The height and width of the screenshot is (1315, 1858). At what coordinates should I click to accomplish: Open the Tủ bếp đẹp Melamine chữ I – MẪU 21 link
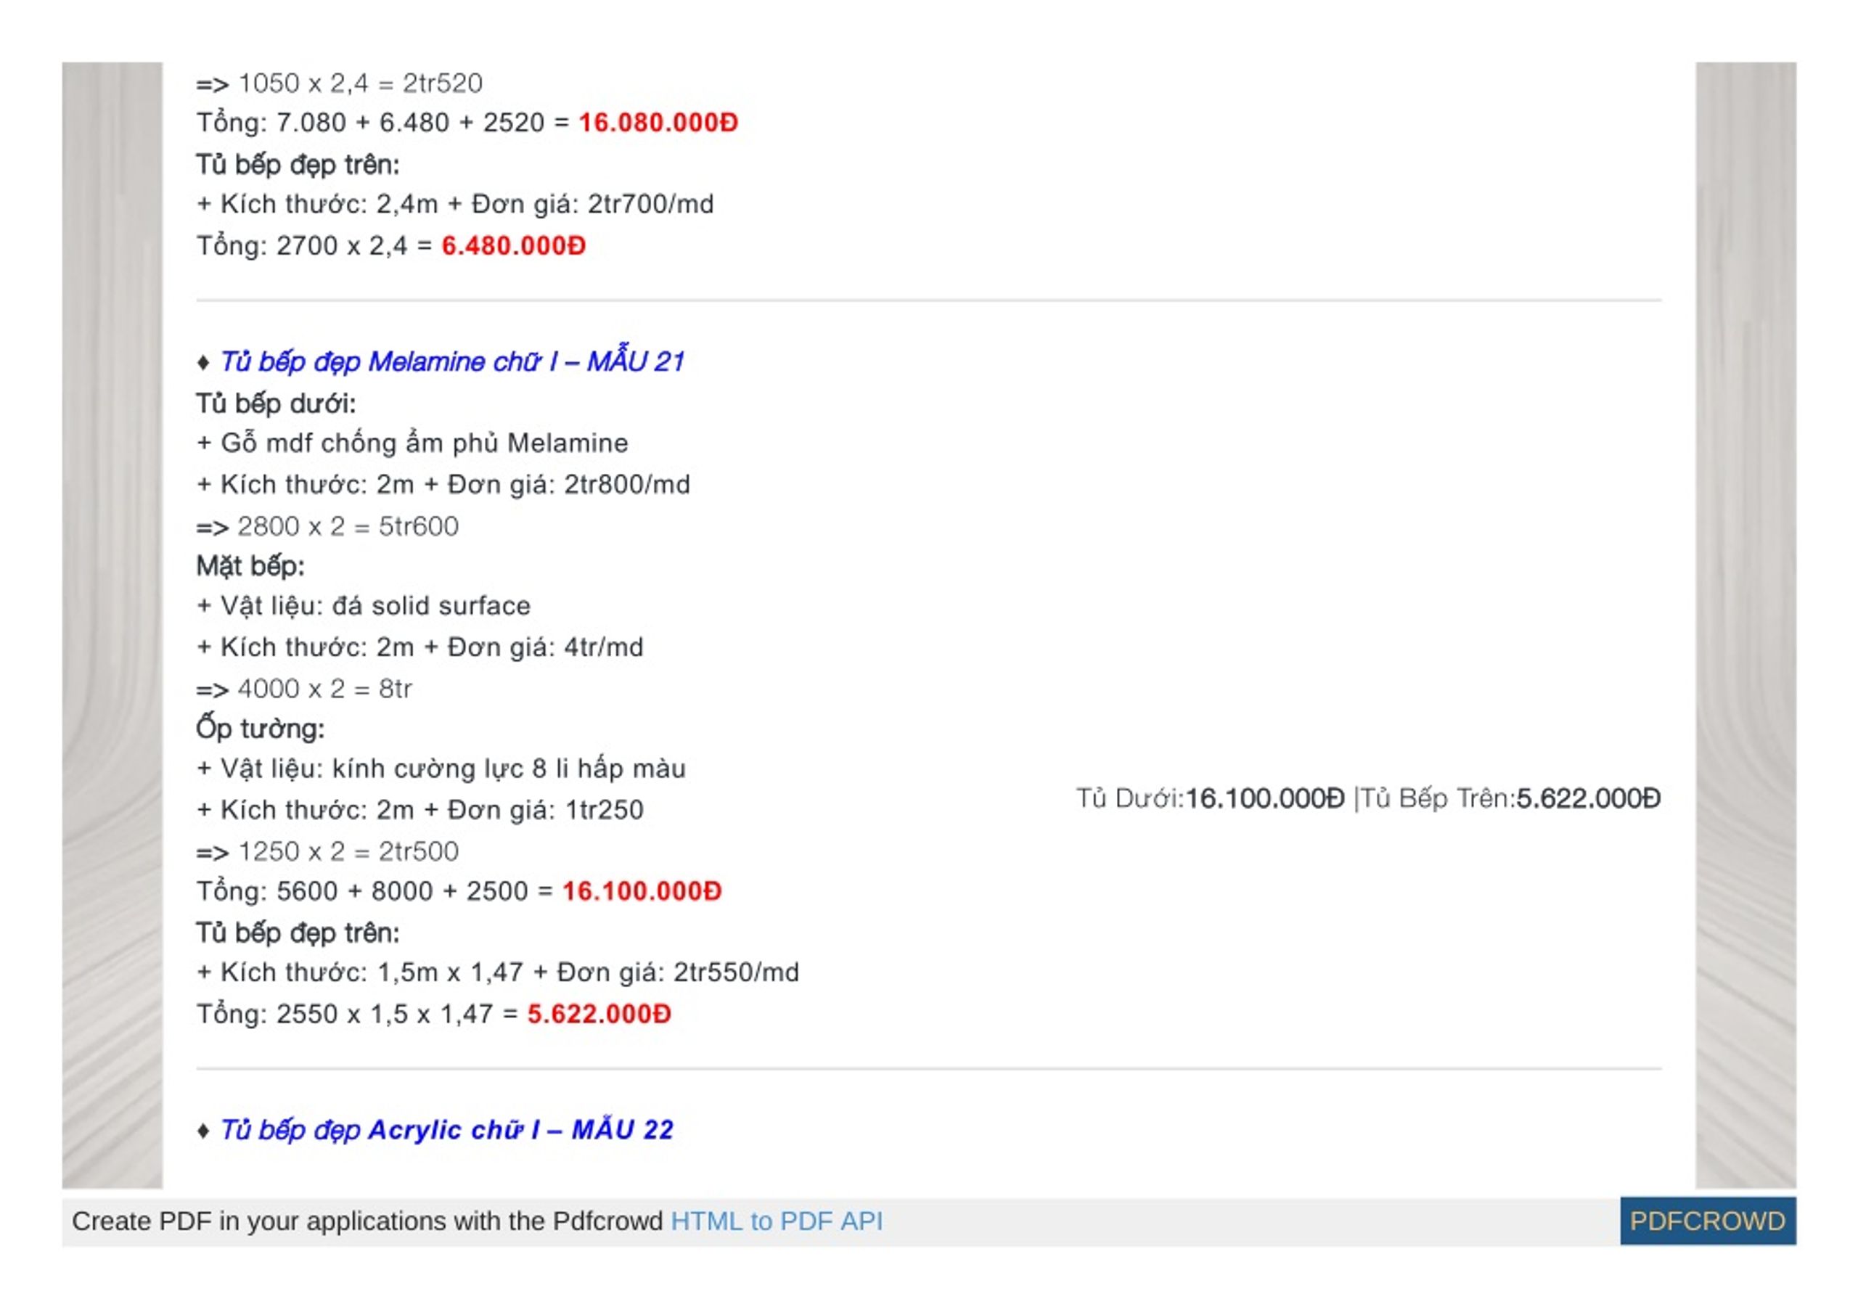[453, 361]
